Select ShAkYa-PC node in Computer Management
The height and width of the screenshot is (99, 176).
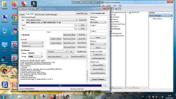(135, 12)
